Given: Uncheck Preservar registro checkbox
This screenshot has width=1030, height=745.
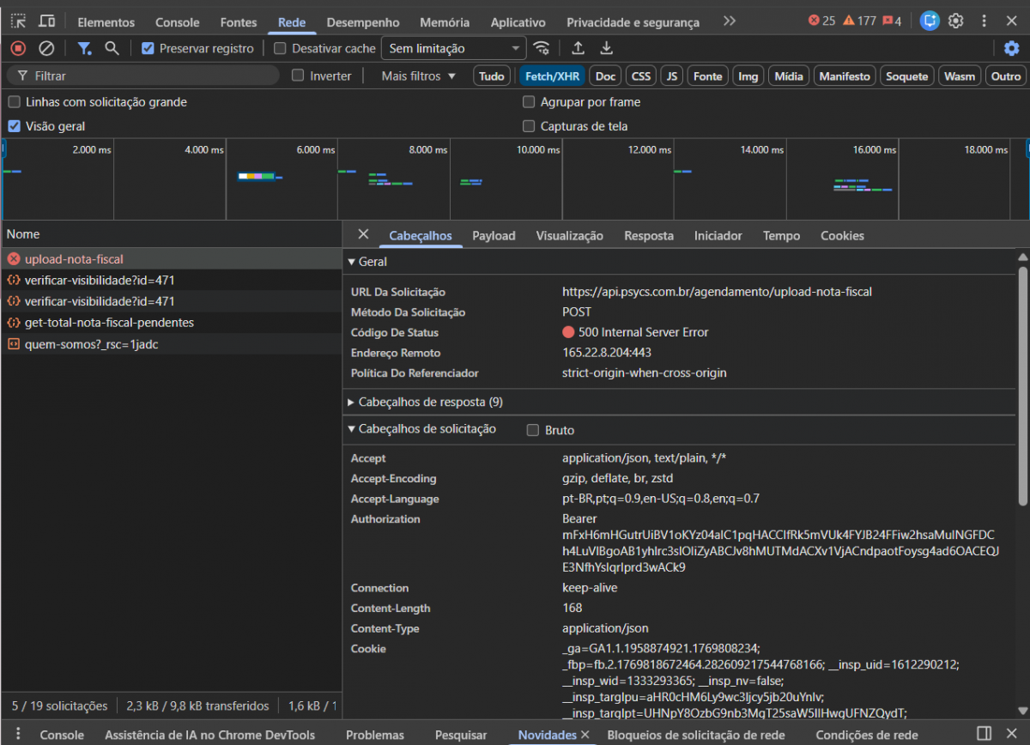Looking at the screenshot, I should coord(148,49).
